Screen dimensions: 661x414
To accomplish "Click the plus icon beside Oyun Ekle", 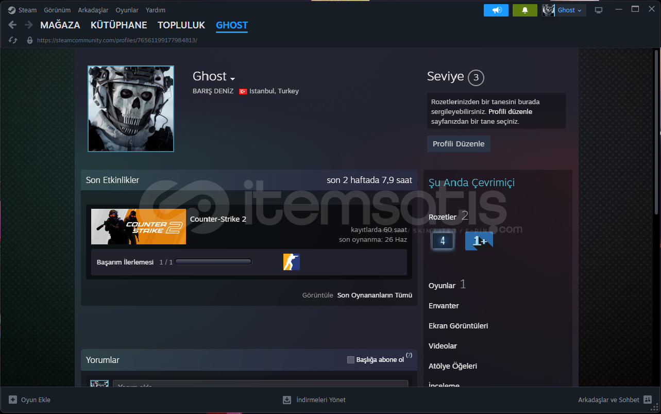I will (x=13, y=400).
